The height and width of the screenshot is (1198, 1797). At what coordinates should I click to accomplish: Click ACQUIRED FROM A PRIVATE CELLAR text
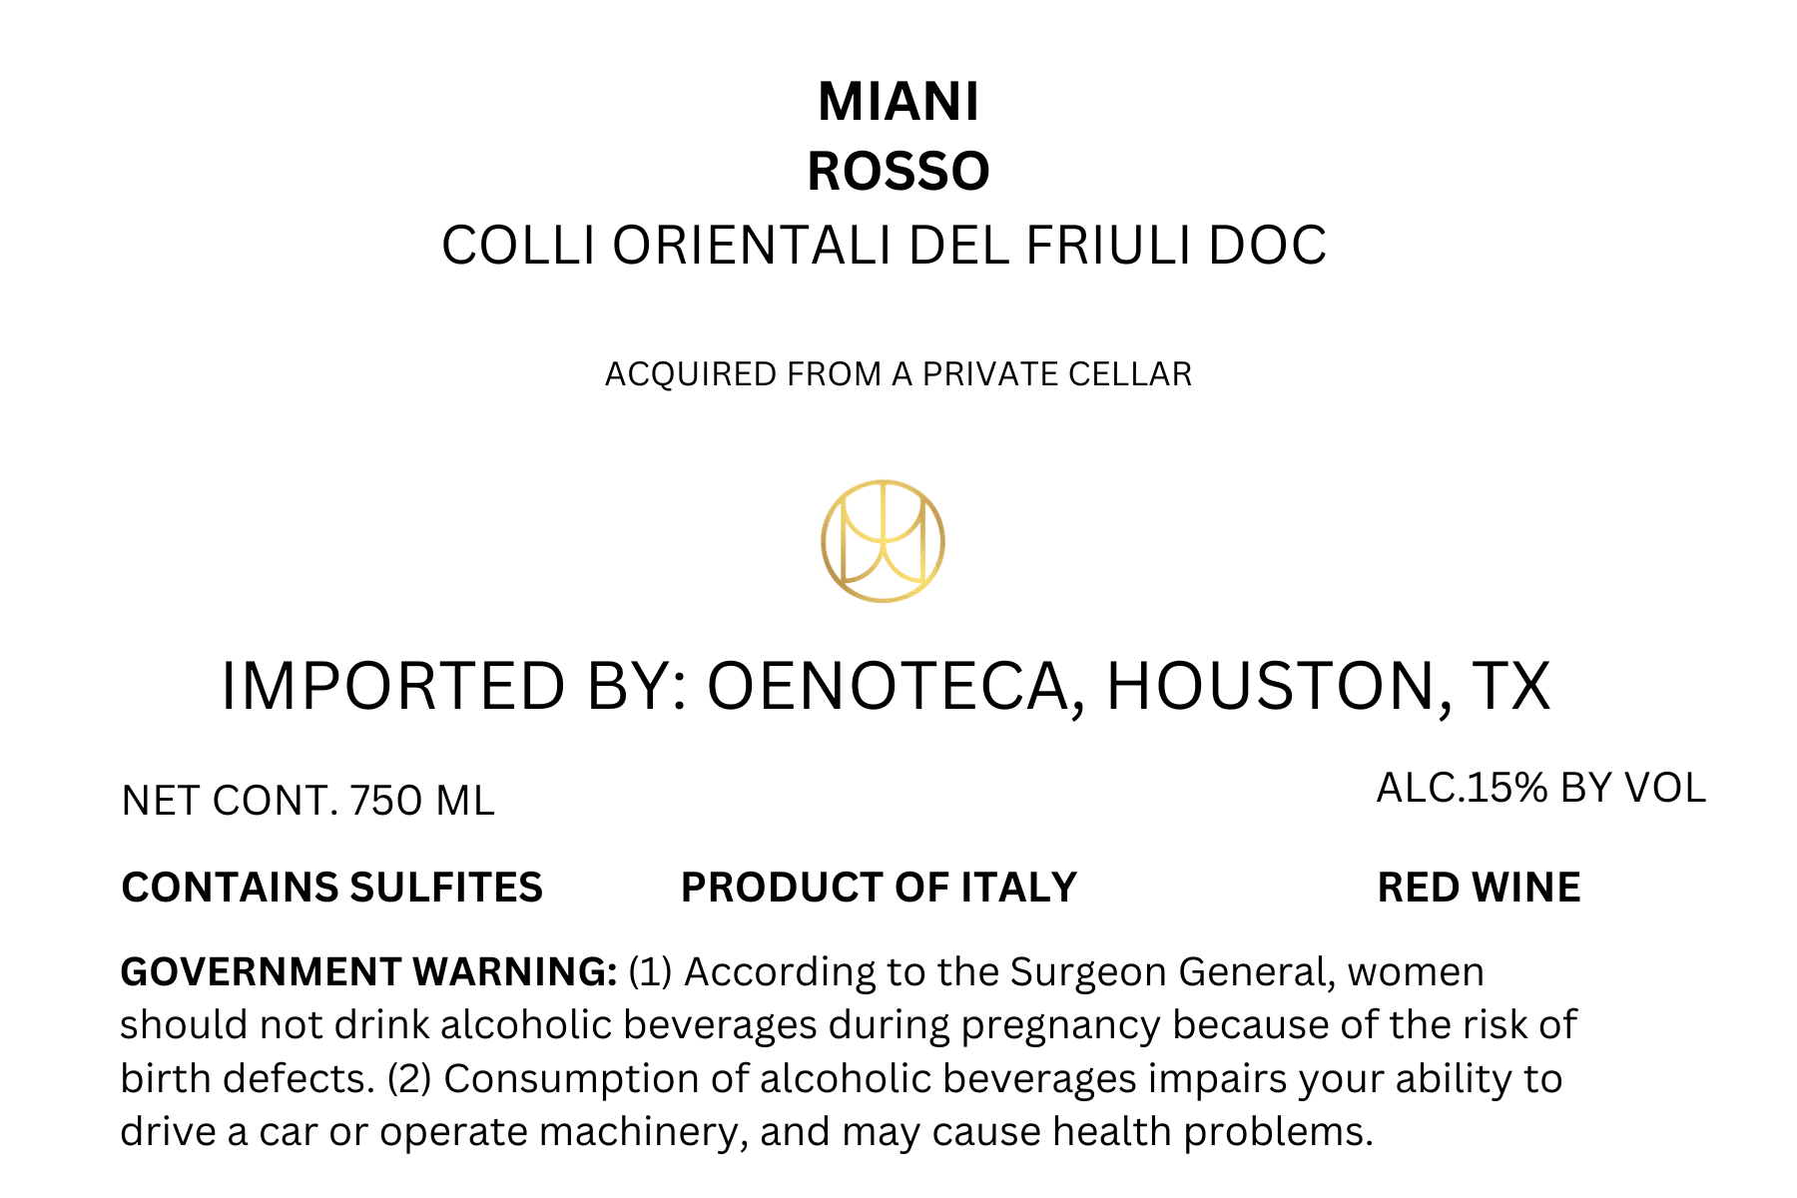coord(898,374)
